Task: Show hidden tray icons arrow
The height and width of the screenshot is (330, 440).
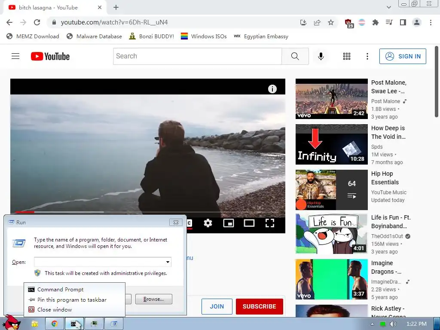Action: point(372,324)
